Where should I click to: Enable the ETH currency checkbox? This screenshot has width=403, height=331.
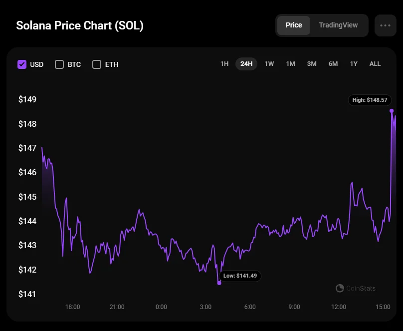click(97, 64)
